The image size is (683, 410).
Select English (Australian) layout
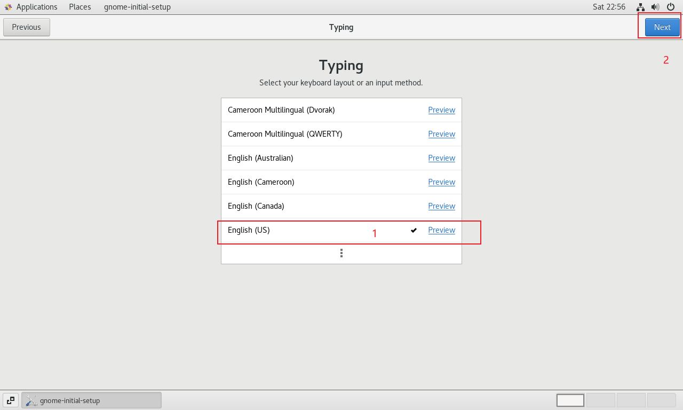(x=260, y=158)
